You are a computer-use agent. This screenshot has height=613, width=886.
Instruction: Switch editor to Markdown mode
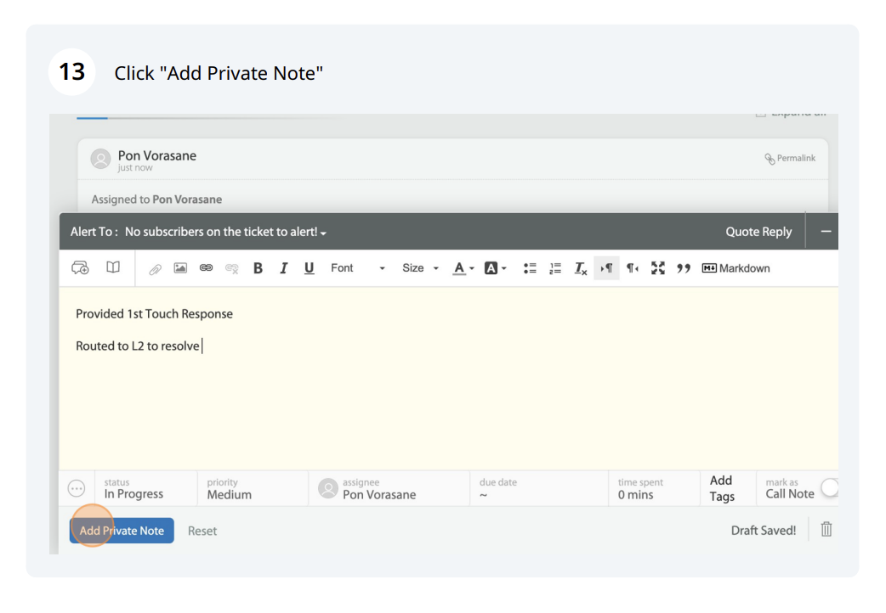pos(735,268)
